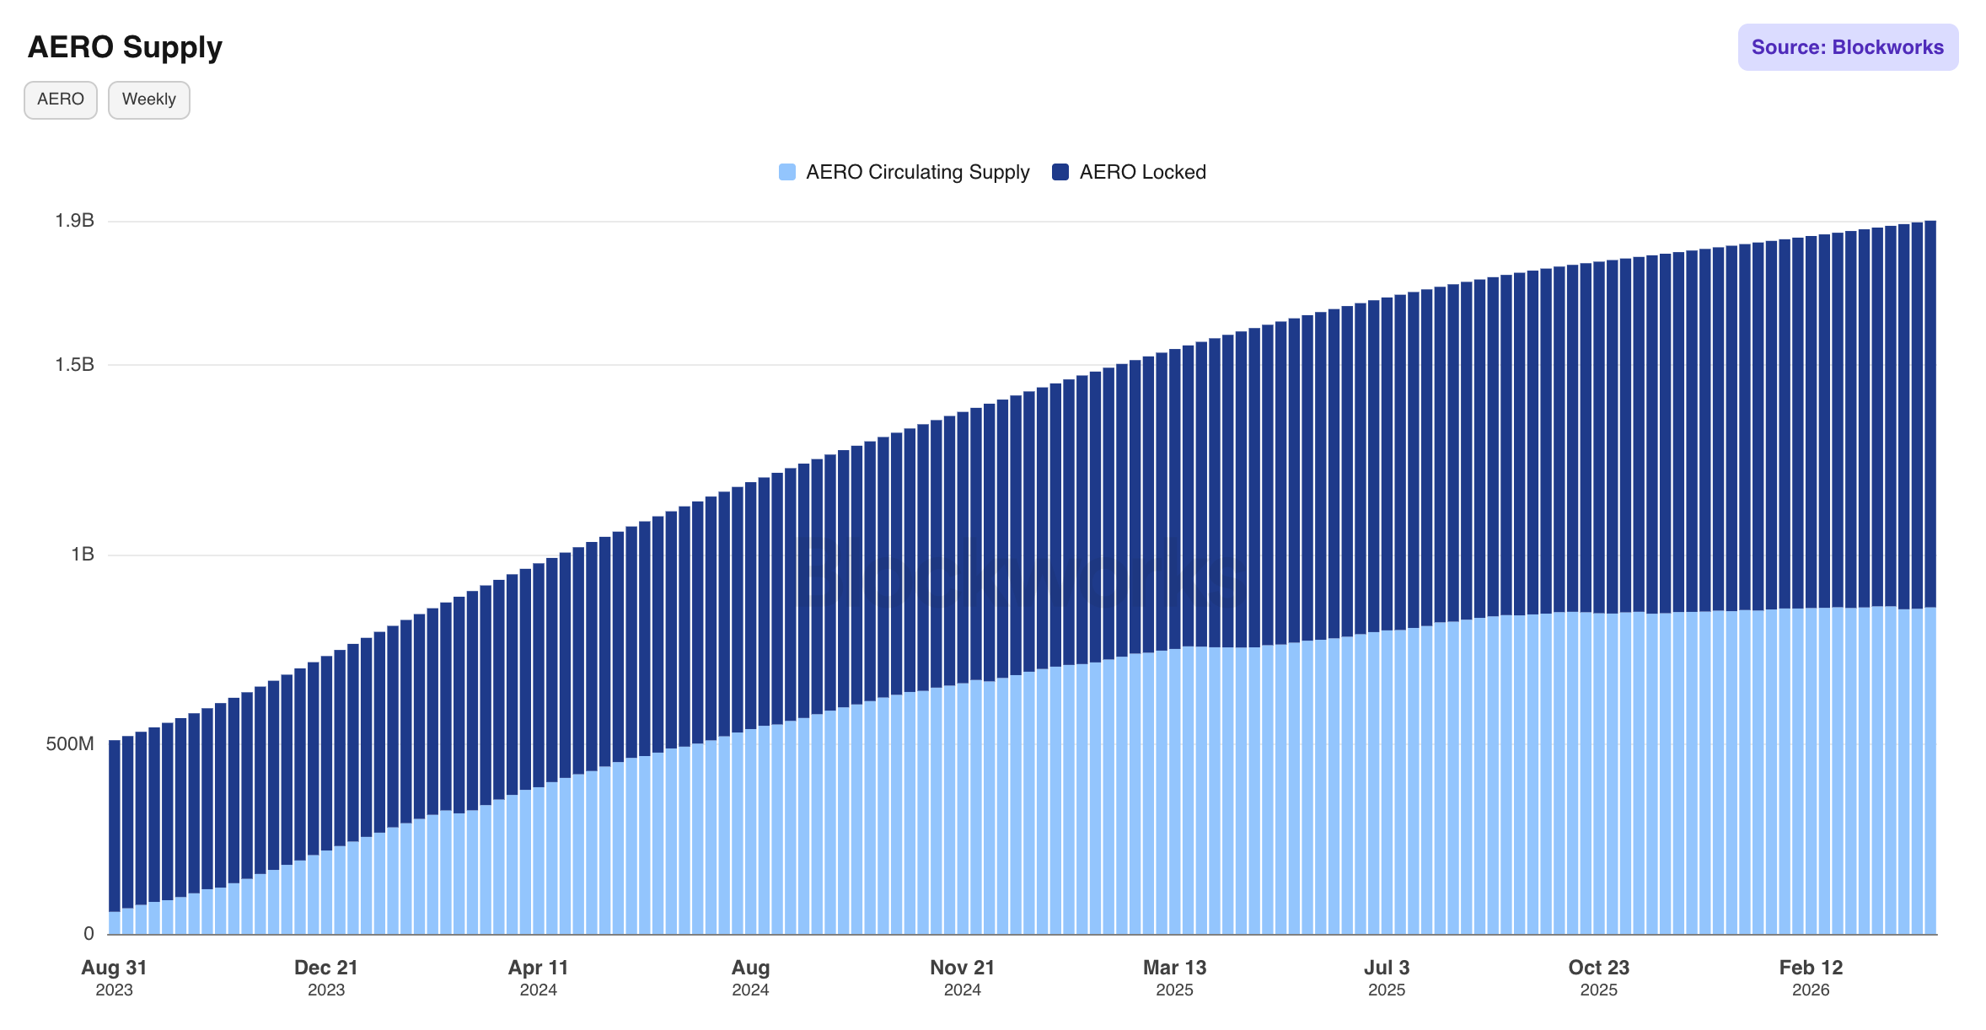Image resolution: width=1986 pixels, height=1030 pixels.
Task: Open the Source: Blockworks link
Action: 1847,47
